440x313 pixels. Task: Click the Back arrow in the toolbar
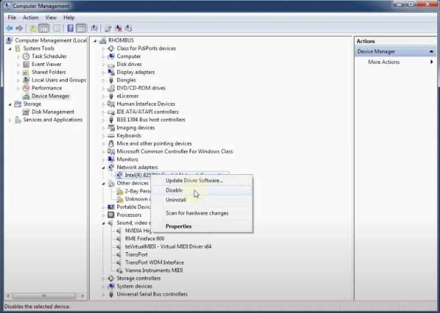[10, 28]
